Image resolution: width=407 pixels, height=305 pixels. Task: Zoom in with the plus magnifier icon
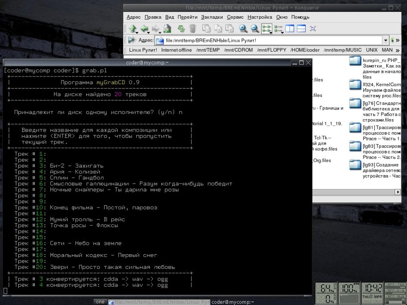(x=243, y=28)
